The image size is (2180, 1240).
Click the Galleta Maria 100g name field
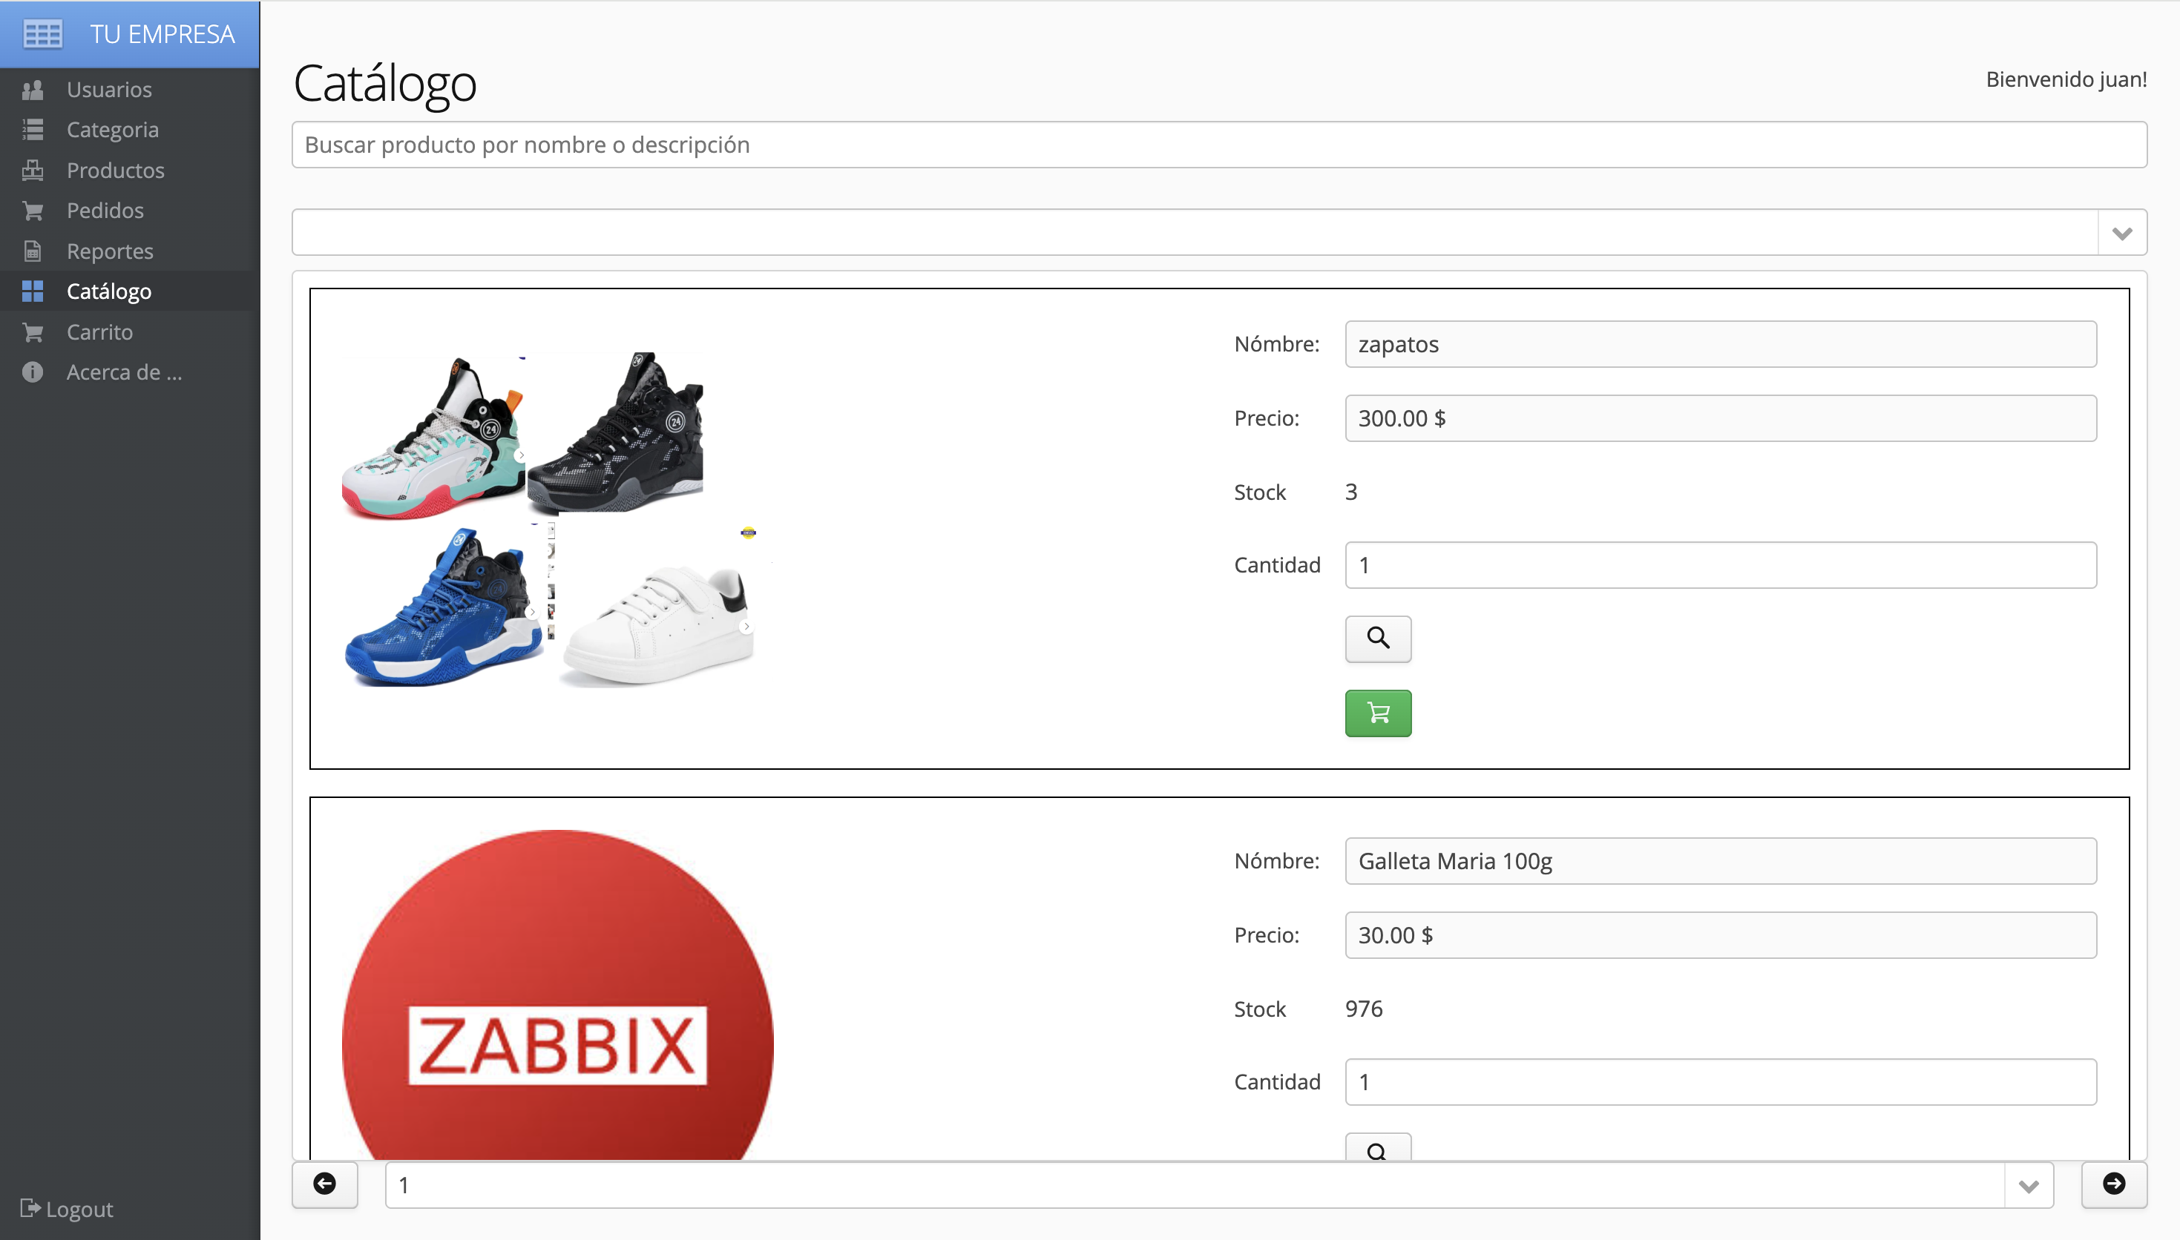click(1721, 861)
